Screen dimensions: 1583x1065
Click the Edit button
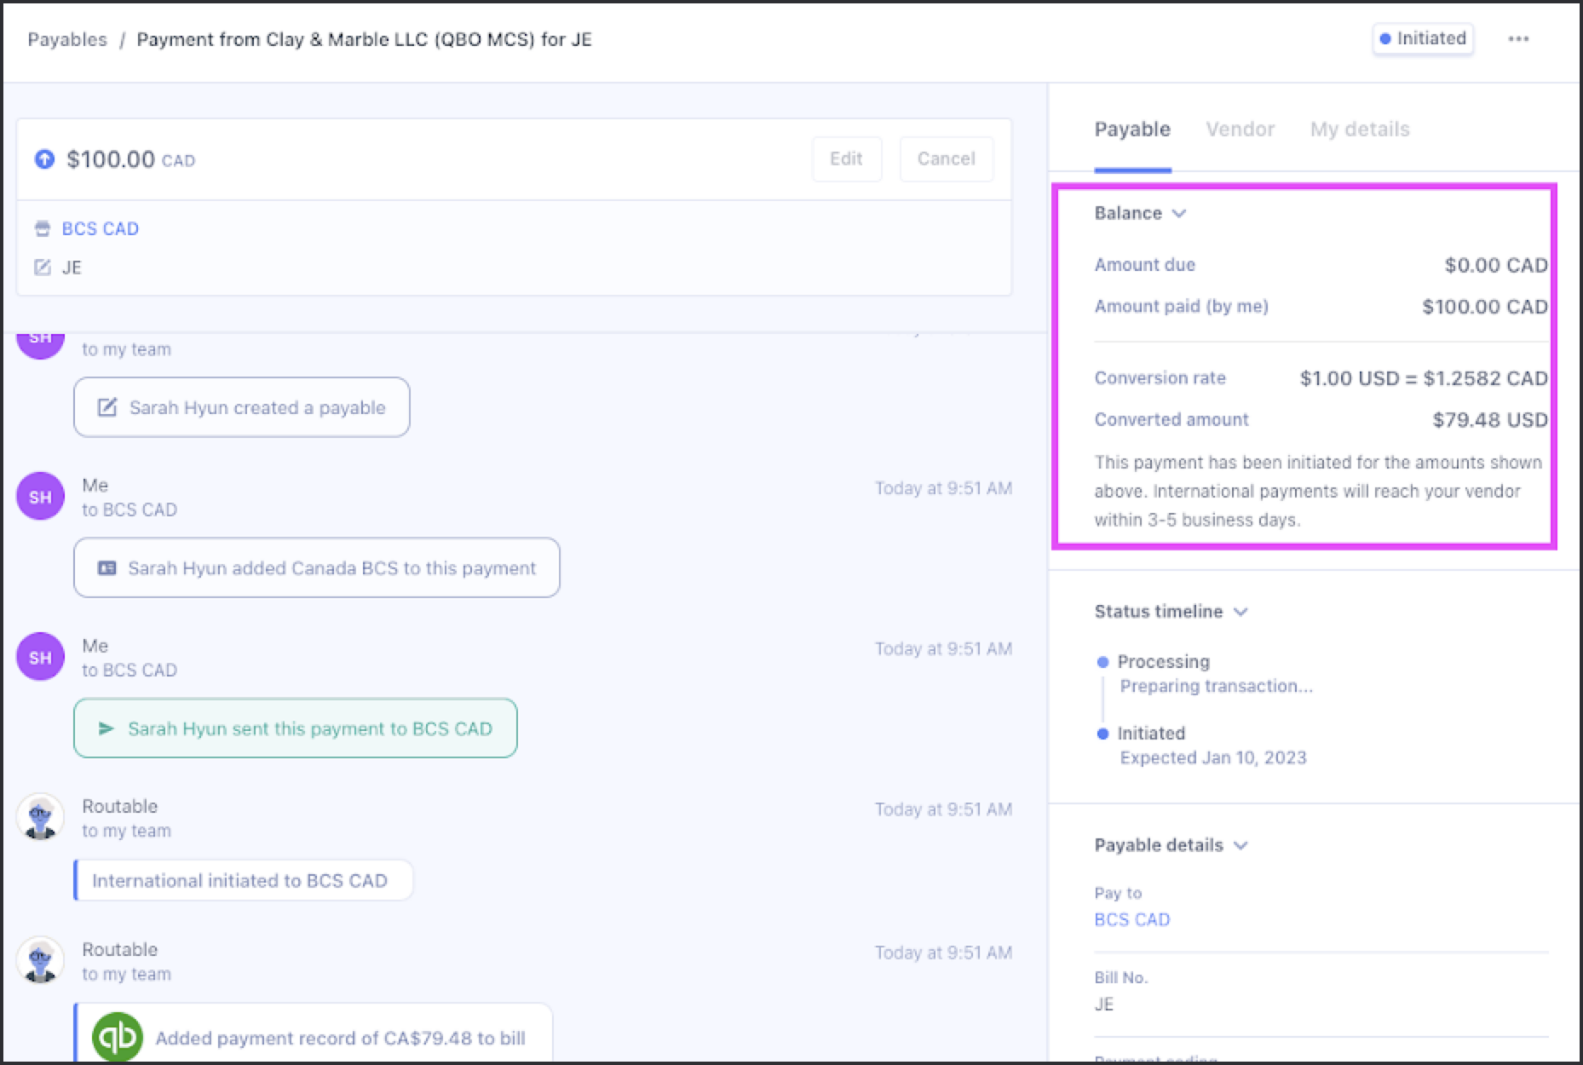pyautogui.click(x=846, y=158)
